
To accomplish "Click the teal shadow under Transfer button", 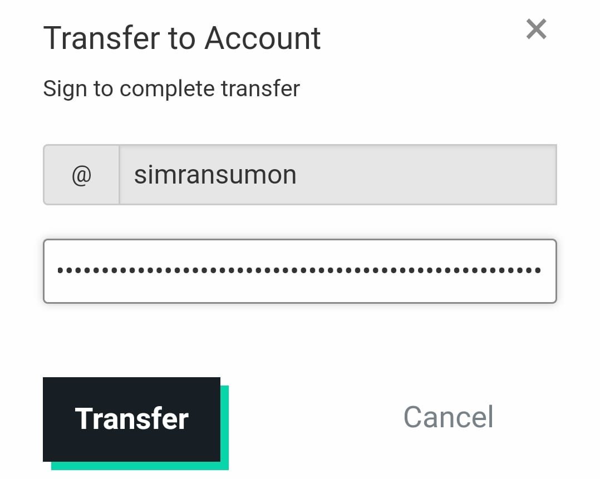I will tap(140, 466).
